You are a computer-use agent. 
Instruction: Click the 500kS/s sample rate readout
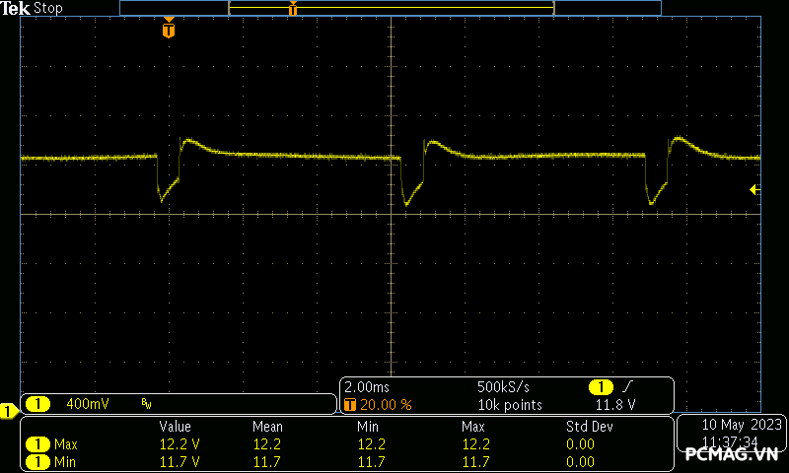(x=510, y=387)
